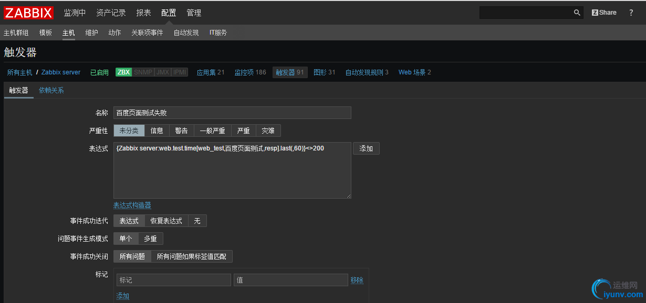
Task: Open the 模板 configuration page
Action: (x=45, y=32)
